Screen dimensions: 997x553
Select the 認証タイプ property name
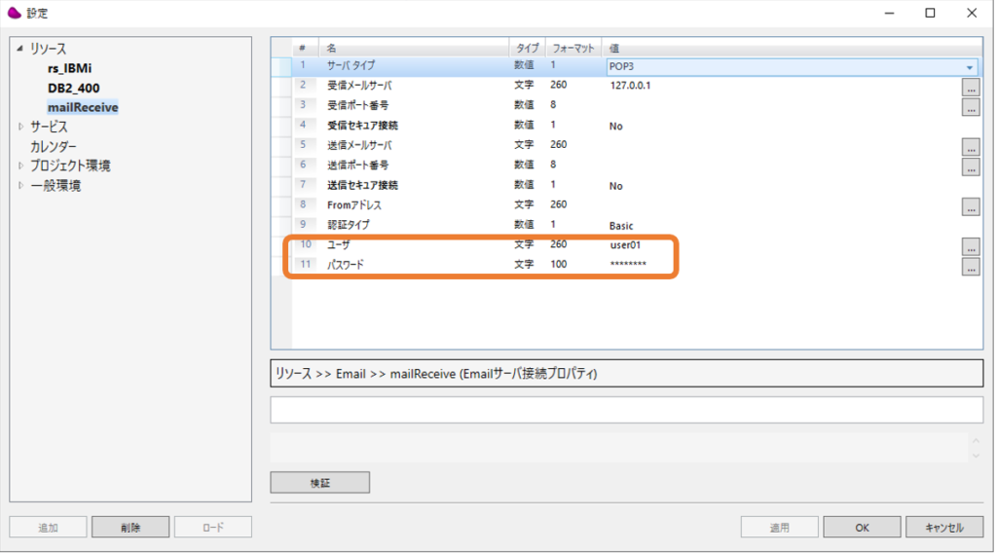point(348,225)
